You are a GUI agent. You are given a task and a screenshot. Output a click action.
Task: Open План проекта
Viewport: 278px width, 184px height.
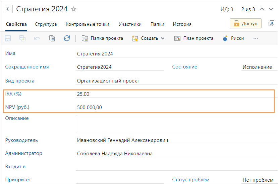[x=194, y=38]
